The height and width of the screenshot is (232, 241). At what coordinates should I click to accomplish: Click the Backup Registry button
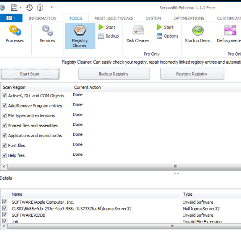tap(114, 74)
